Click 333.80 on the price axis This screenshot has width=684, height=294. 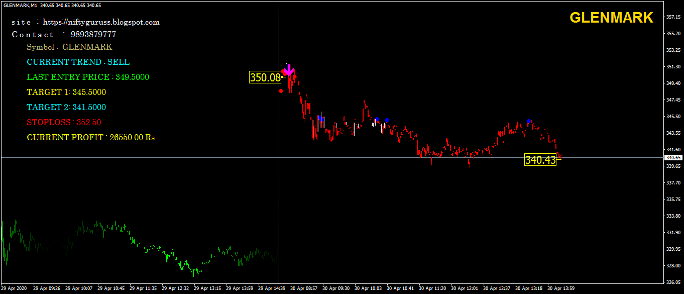(673, 216)
